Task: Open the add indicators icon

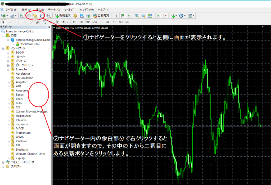Action: click(173, 16)
